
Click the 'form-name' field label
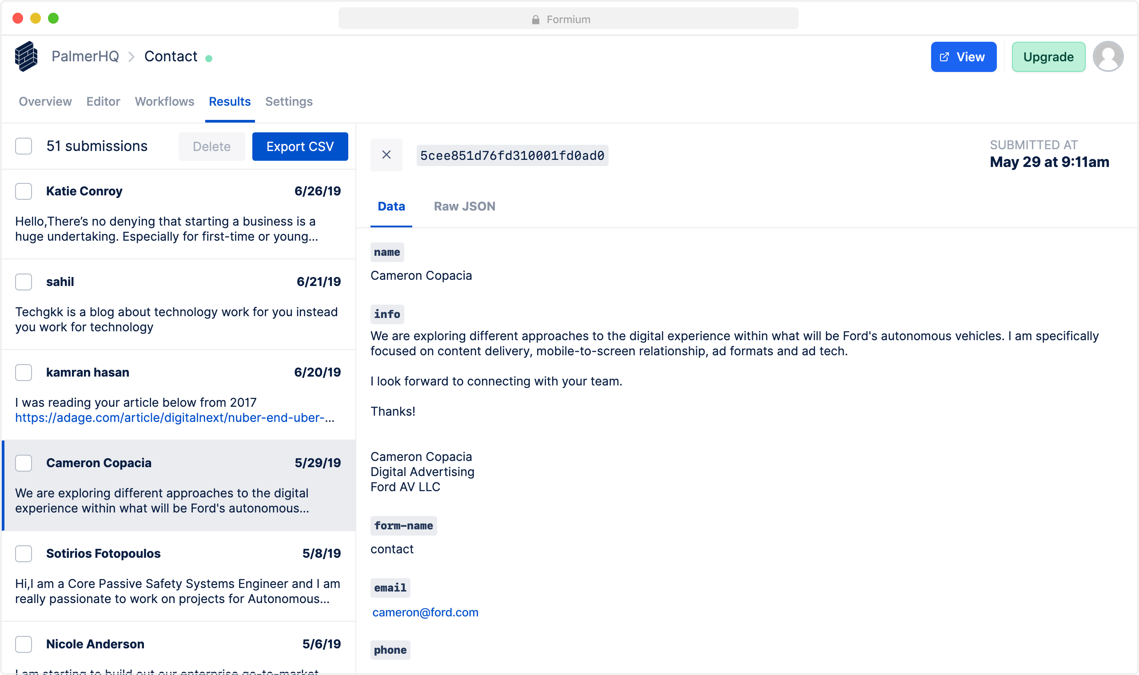[403, 526]
